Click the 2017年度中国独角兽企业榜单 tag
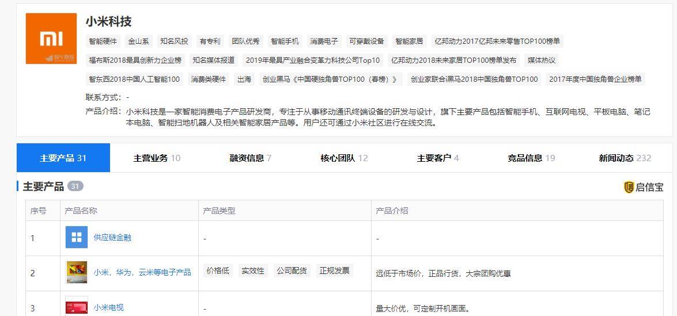 595,79
